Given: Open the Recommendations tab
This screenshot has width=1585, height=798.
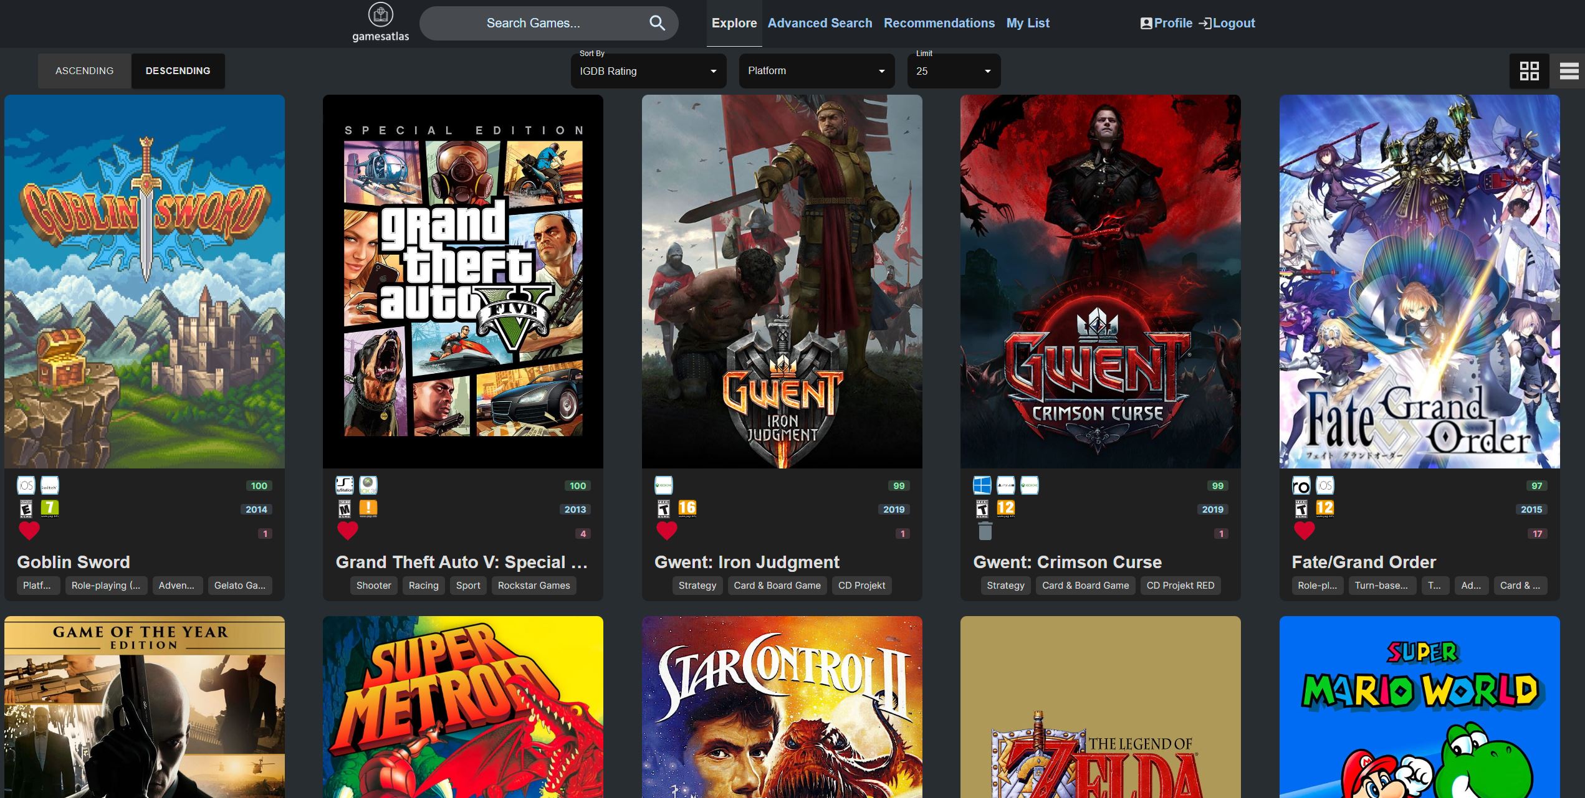Looking at the screenshot, I should coord(939,23).
